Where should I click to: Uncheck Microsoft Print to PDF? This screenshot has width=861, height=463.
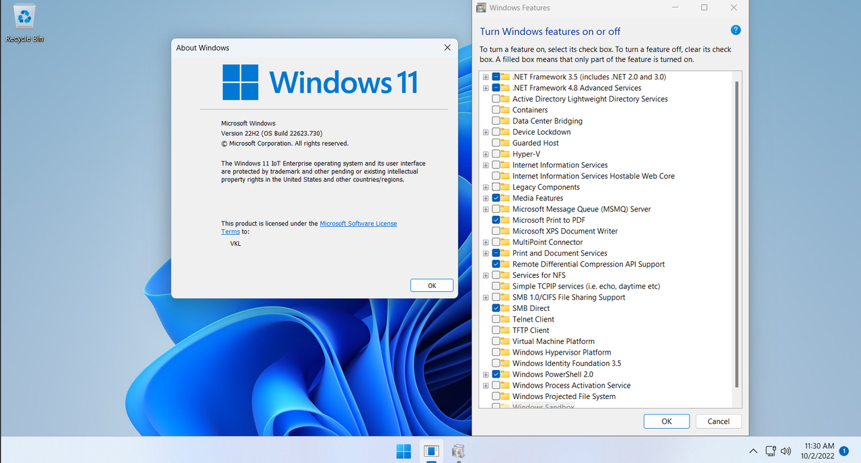tap(496, 220)
